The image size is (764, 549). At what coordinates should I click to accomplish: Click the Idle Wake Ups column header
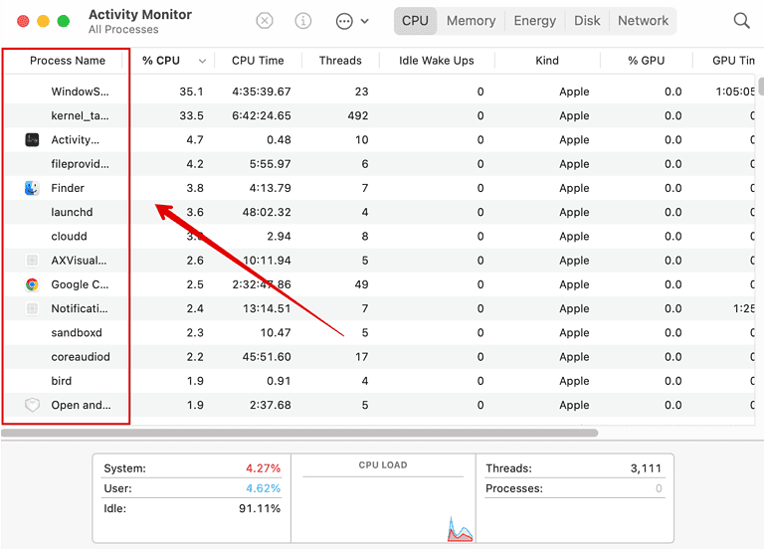click(x=436, y=61)
